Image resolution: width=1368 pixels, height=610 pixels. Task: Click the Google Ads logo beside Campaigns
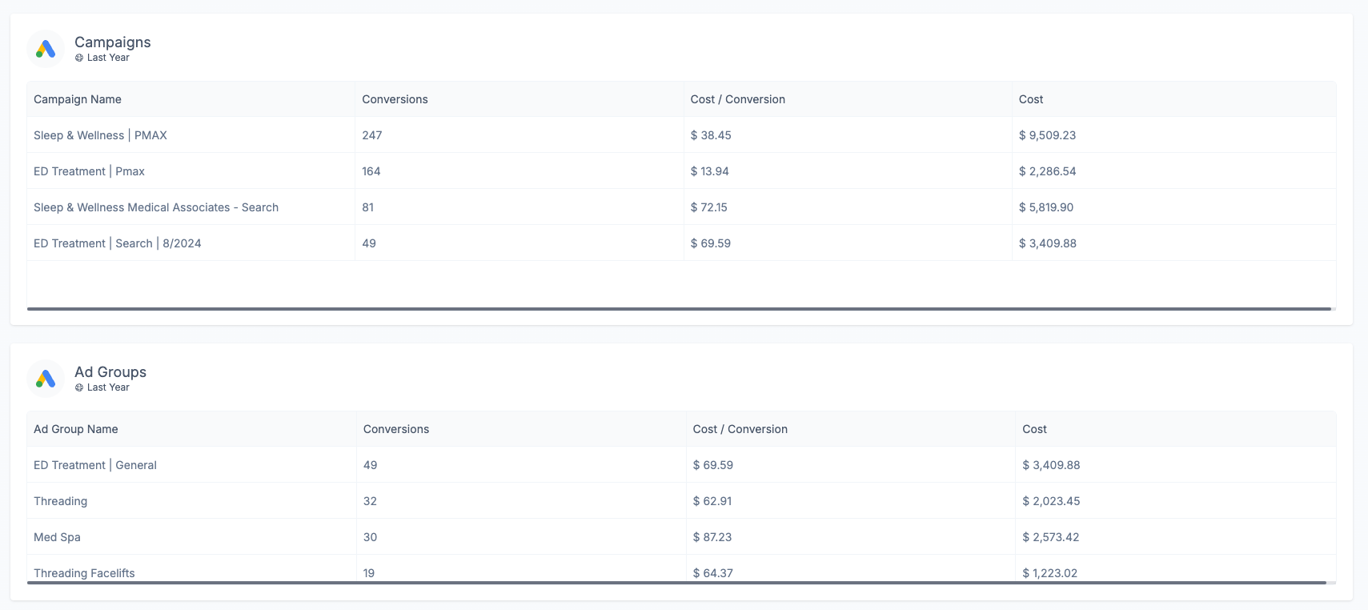[46, 49]
